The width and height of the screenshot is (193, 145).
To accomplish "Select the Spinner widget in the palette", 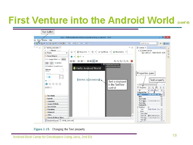I will (48, 70).
